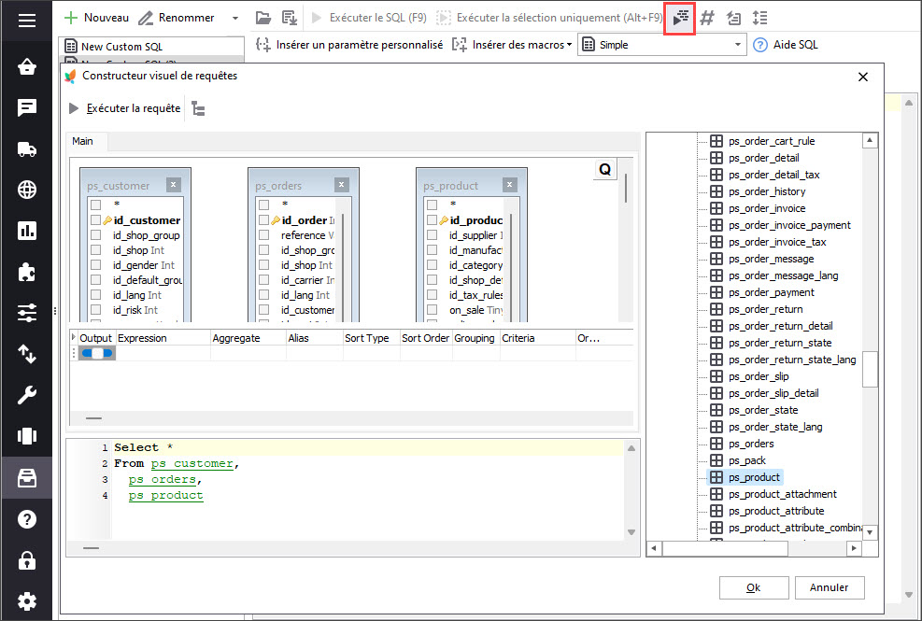Click the Q search button in diagram
This screenshot has height=621, width=922.
[x=604, y=169]
